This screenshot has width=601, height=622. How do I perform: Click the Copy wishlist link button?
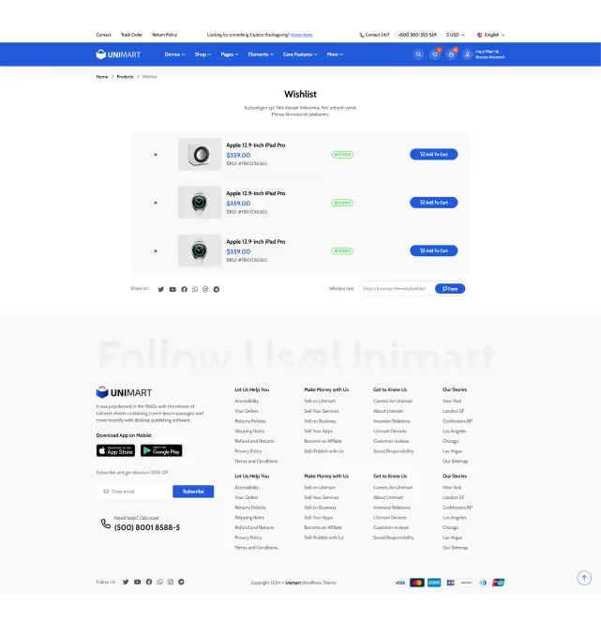coord(450,289)
